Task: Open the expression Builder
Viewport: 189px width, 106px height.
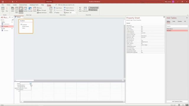Action: pos(57,13)
